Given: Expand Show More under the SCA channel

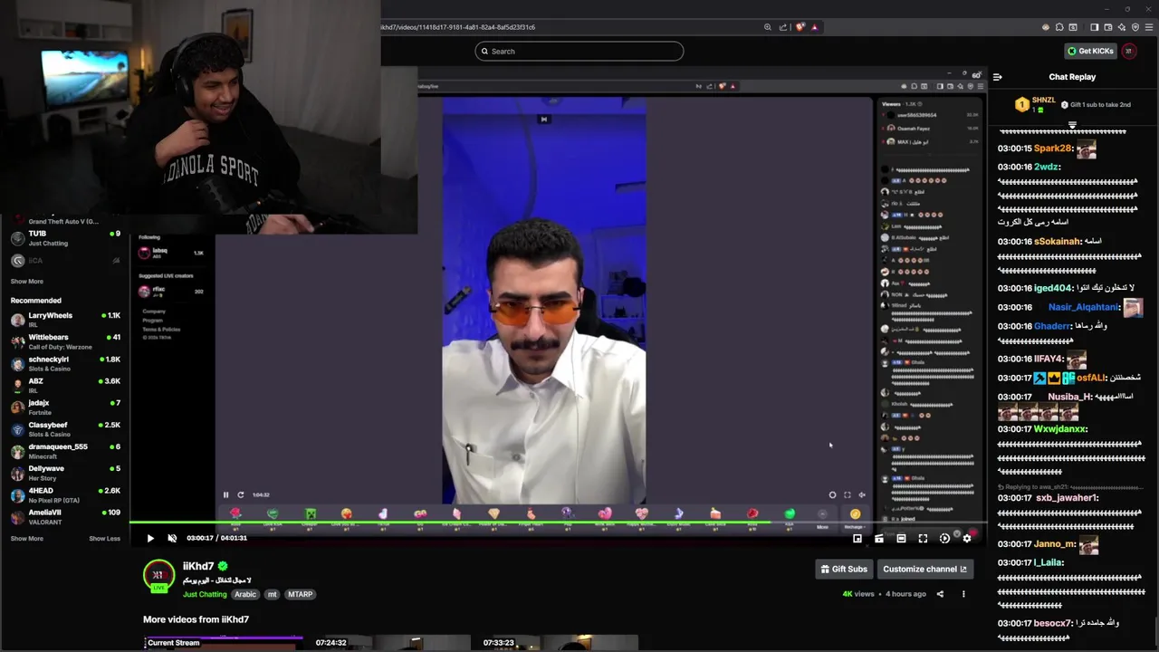Looking at the screenshot, I should click(26, 281).
